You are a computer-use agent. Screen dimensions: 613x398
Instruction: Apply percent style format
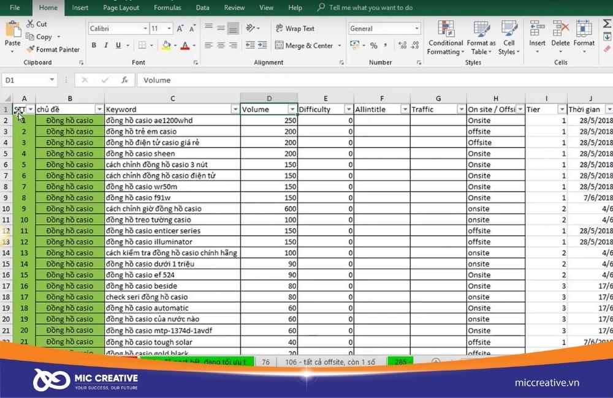coord(374,45)
